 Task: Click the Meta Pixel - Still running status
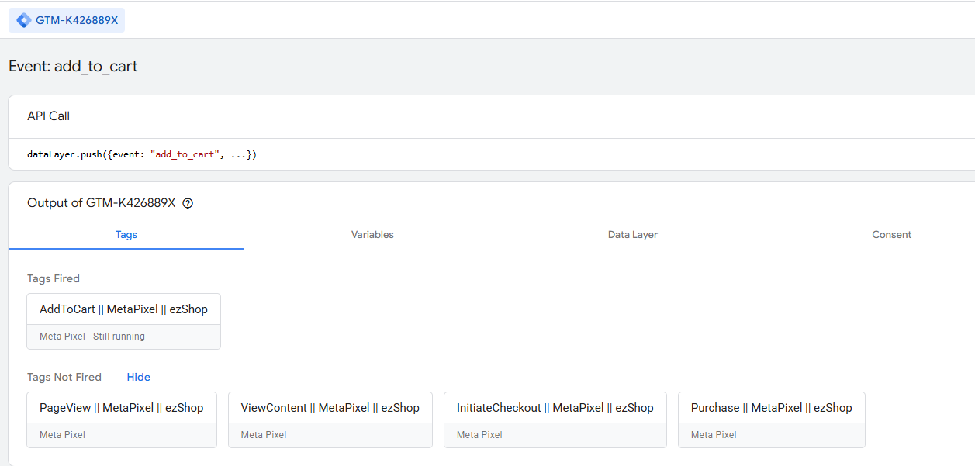[92, 337]
